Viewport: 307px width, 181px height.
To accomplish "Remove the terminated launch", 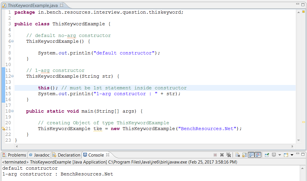I will click(x=222, y=155).
